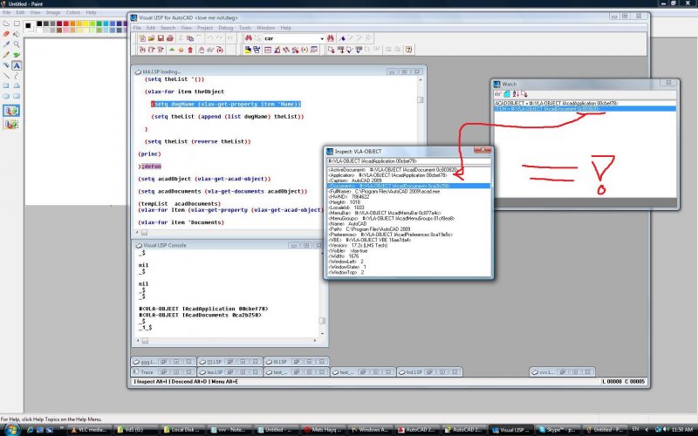Select the Ellipse tool in Paint
This screenshot has height=436, width=698.
pyautogui.click(x=6, y=96)
